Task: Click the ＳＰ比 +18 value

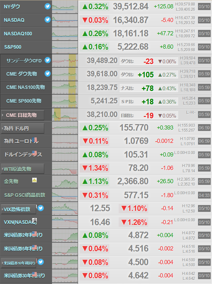Action: pyautogui.click(x=148, y=102)
